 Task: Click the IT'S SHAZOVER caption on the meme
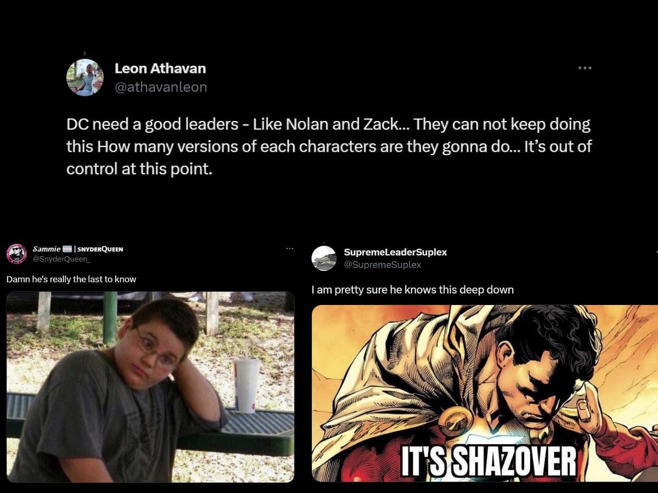click(x=489, y=462)
